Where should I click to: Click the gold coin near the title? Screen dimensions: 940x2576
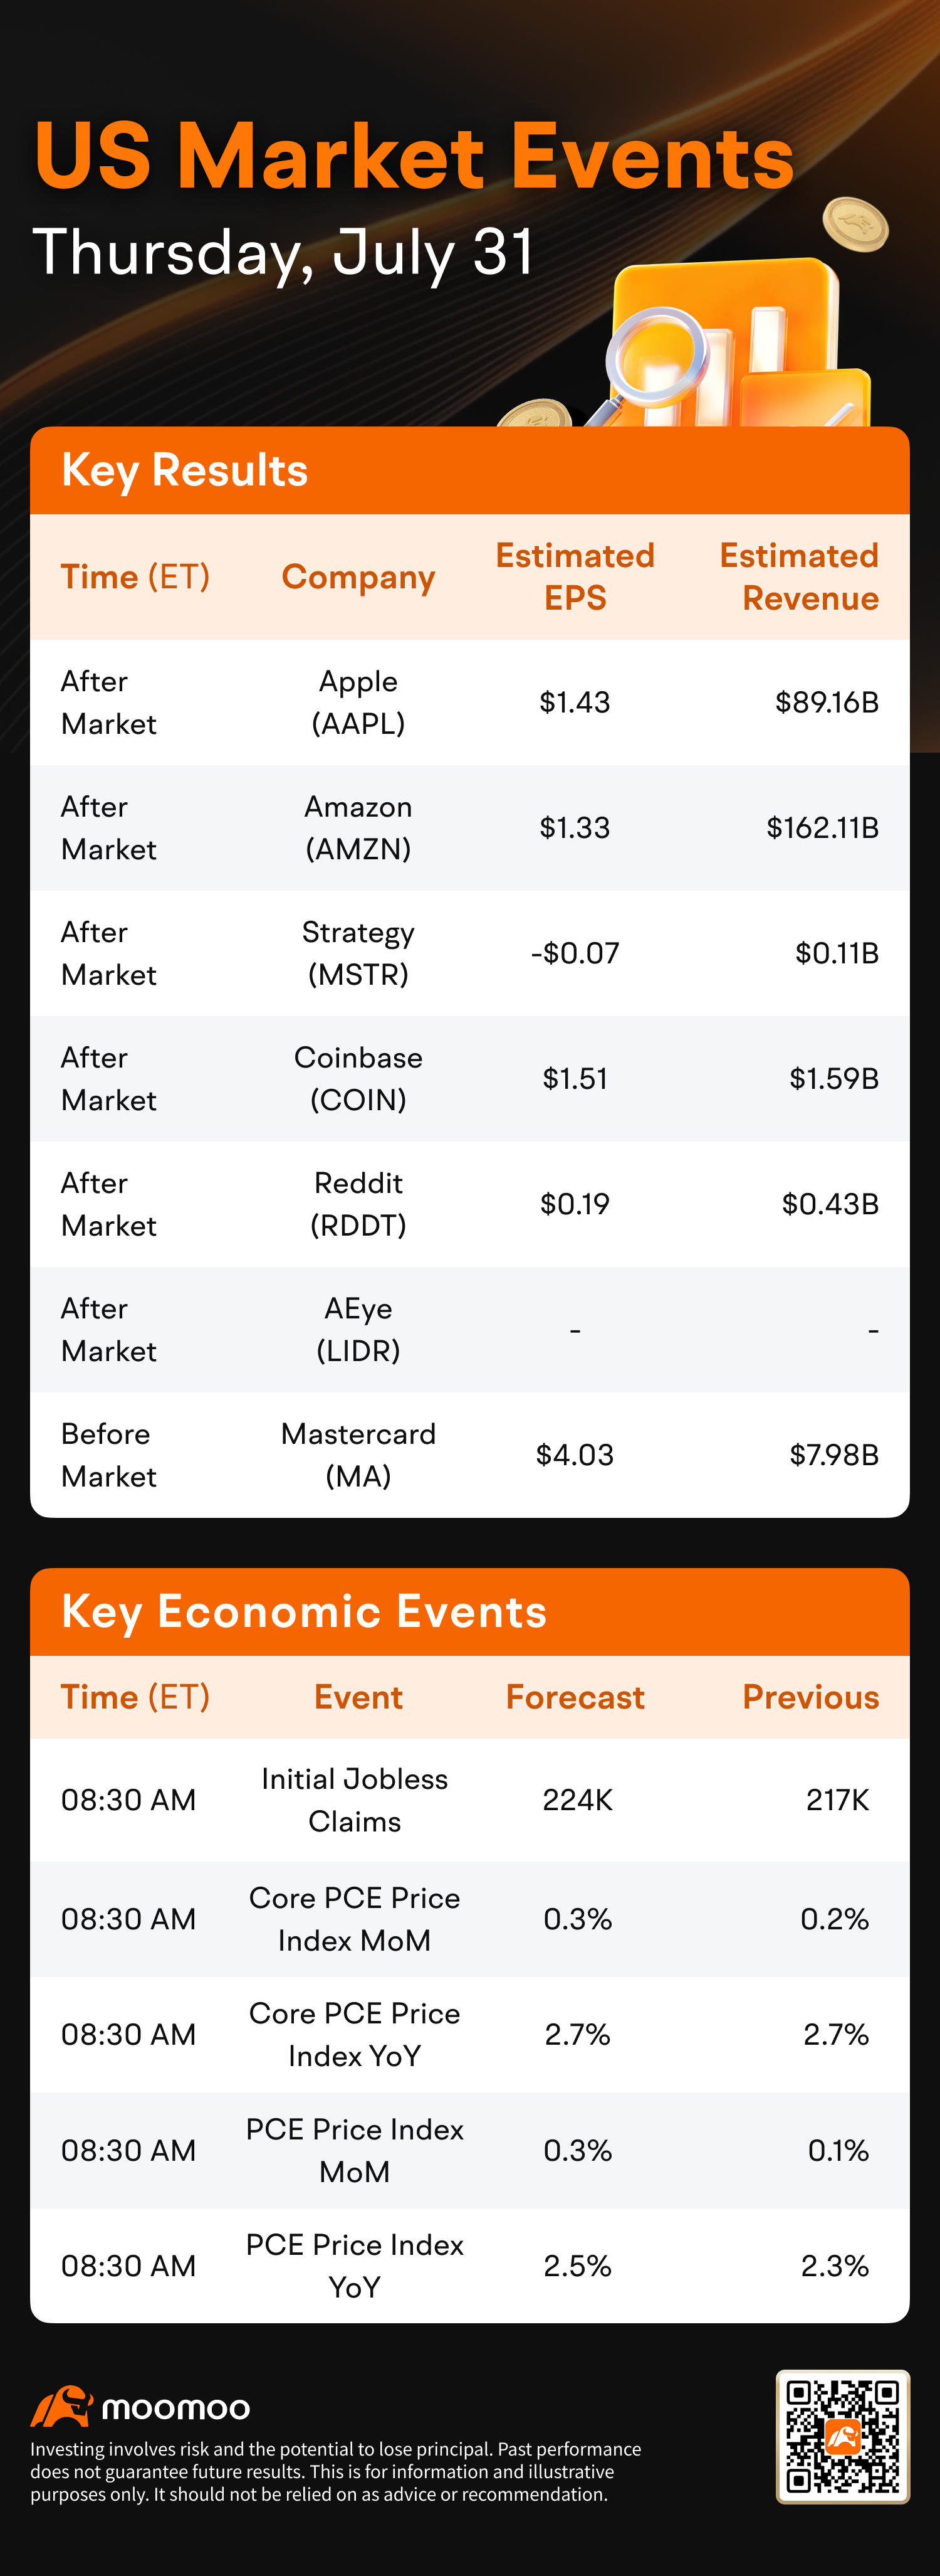tap(855, 225)
